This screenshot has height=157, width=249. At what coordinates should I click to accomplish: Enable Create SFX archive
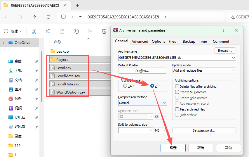177,92
